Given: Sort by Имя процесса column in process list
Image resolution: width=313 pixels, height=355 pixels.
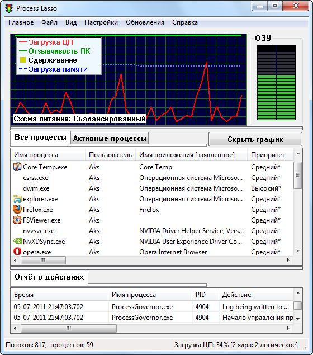Looking at the screenshot, I should (x=48, y=155).
